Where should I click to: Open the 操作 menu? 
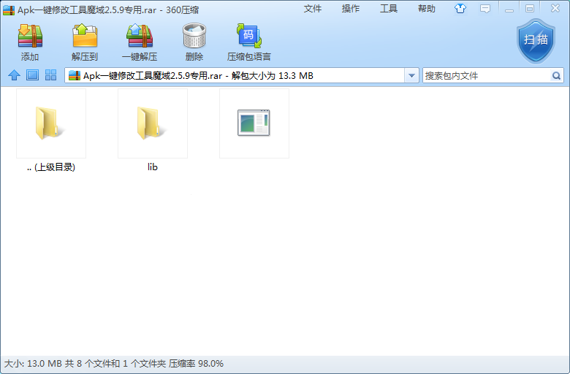click(x=351, y=9)
